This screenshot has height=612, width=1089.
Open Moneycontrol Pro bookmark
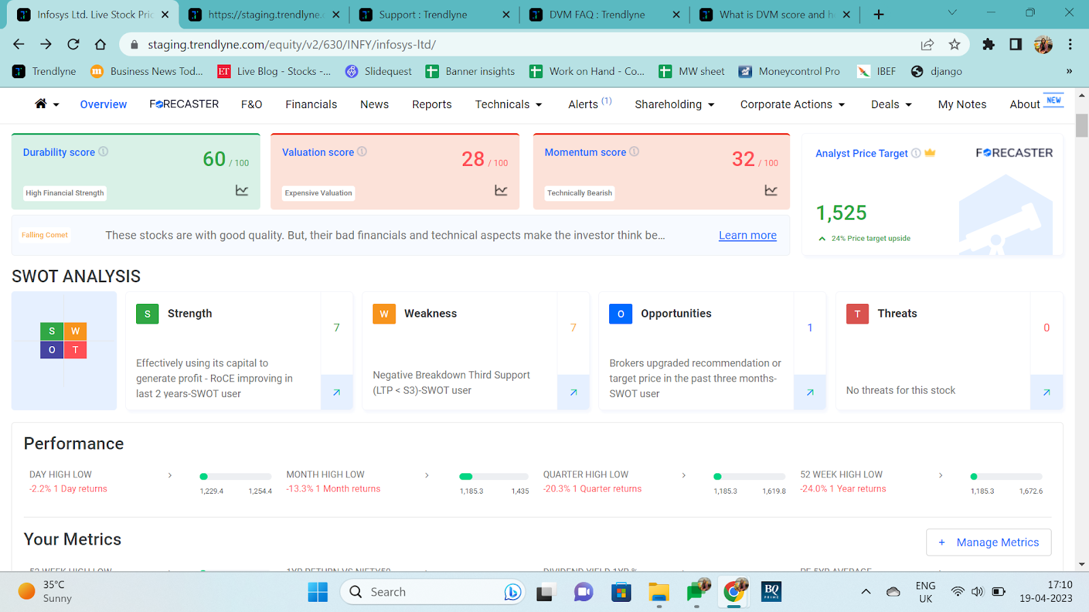pos(790,71)
